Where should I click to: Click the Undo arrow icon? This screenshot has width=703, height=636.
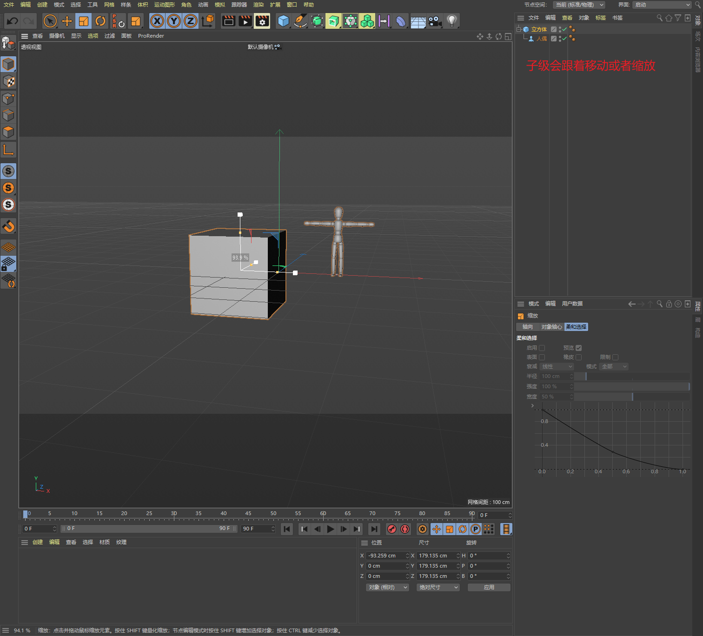tap(13, 21)
